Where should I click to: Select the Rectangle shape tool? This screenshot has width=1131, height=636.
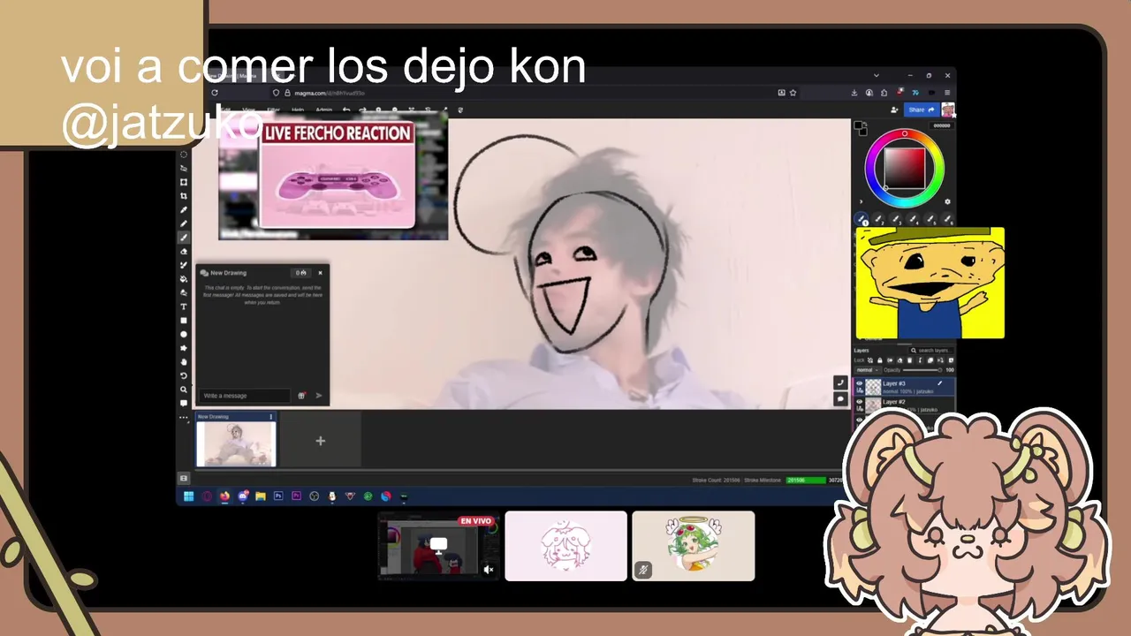184,320
